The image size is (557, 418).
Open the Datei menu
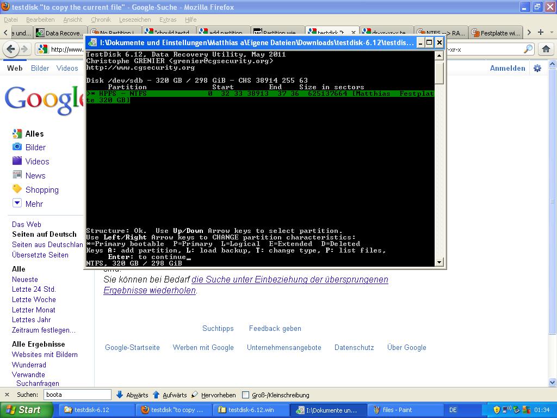(x=11, y=20)
